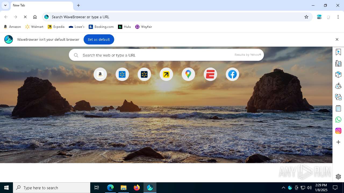Open the Expedia yellow arrow shortcut tile
Image resolution: width=344 pixels, height=193 pixels.
[x=166, y=74]
